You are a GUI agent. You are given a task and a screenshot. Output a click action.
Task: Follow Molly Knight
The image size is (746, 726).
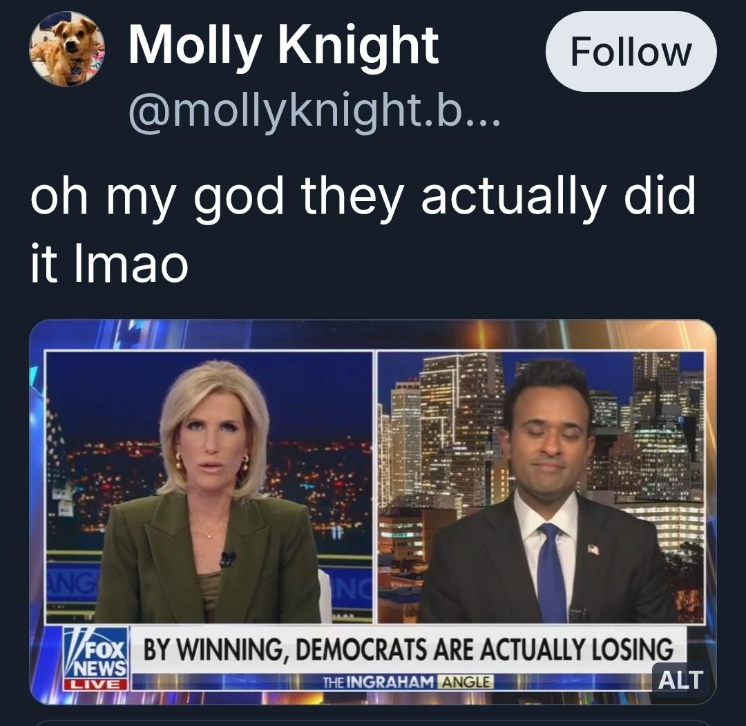pyautogui.click(x=631, y=51)
